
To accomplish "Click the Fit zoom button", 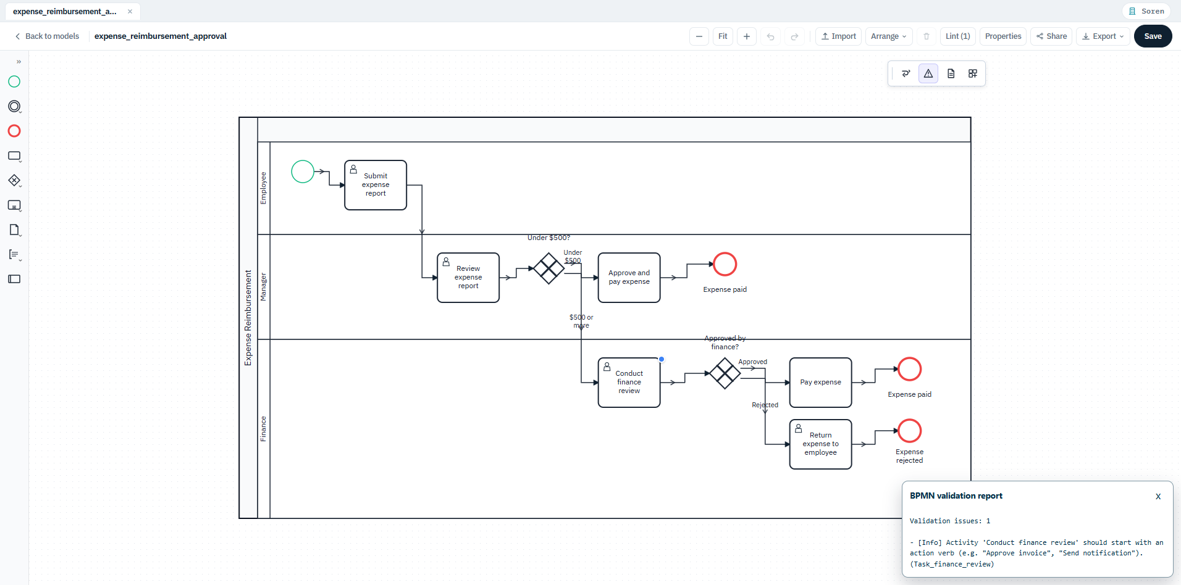I will [x=723, y=36].
